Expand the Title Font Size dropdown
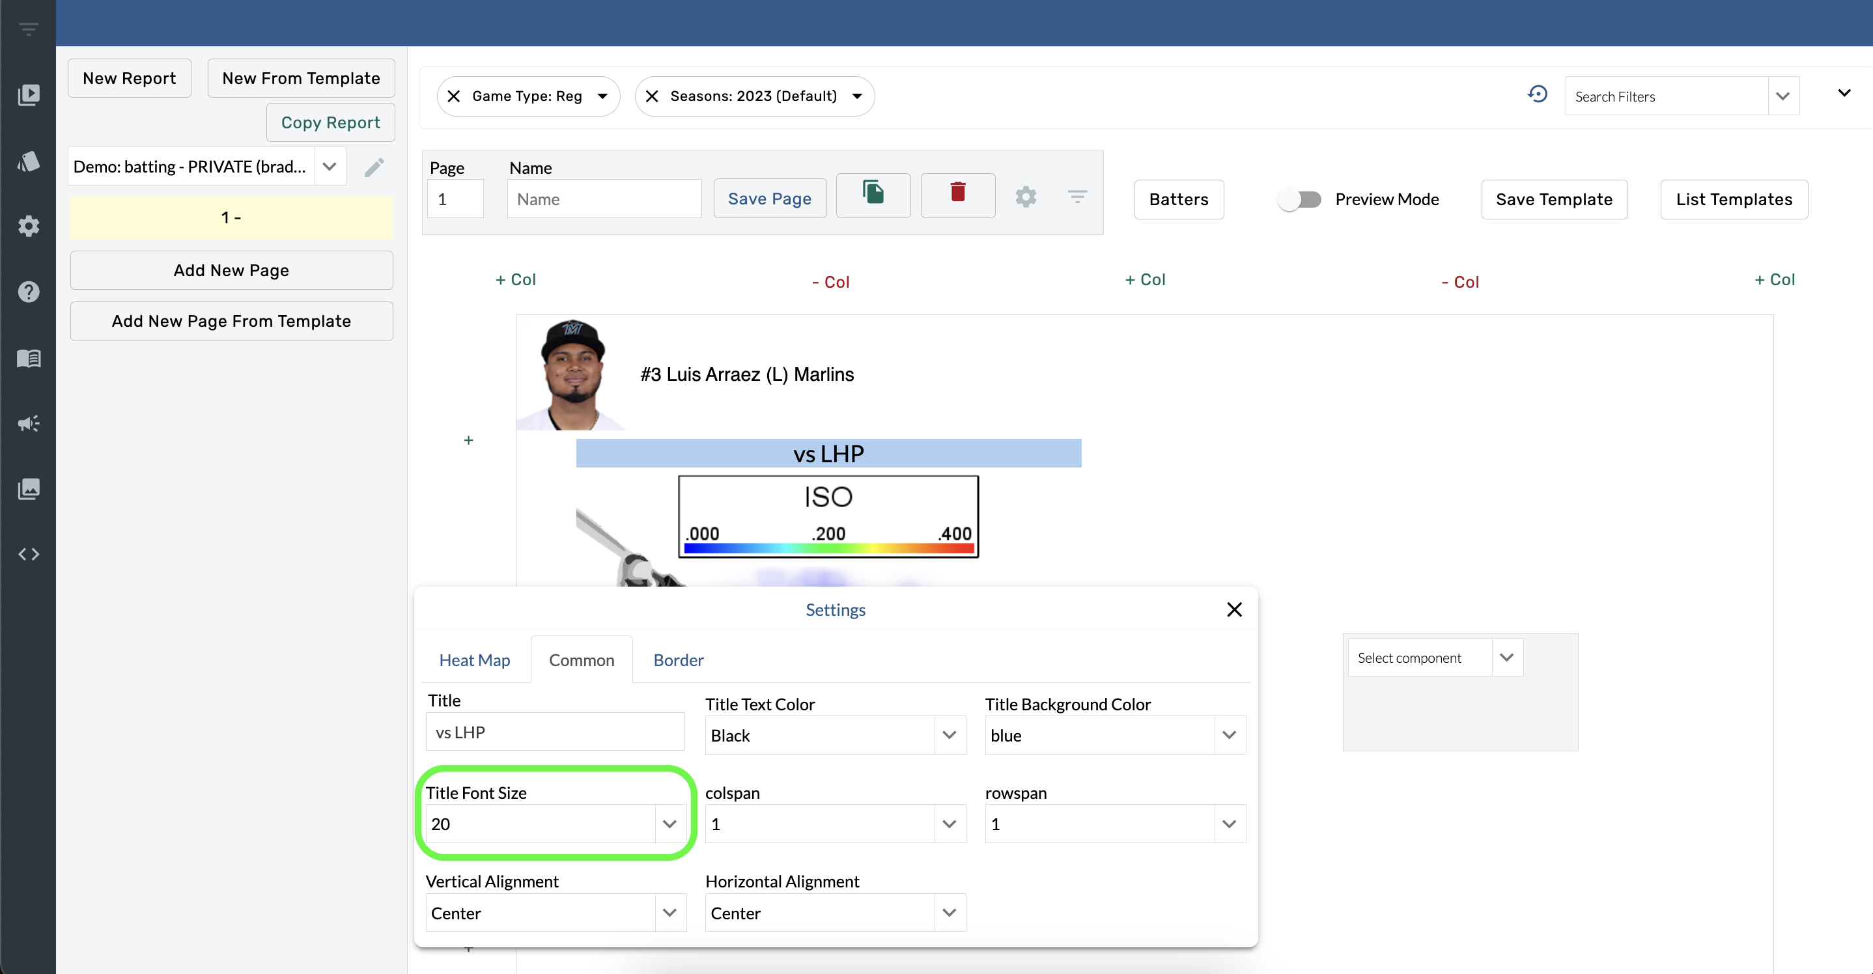This screenshot has width=1873, height=974. coord(669,824)
